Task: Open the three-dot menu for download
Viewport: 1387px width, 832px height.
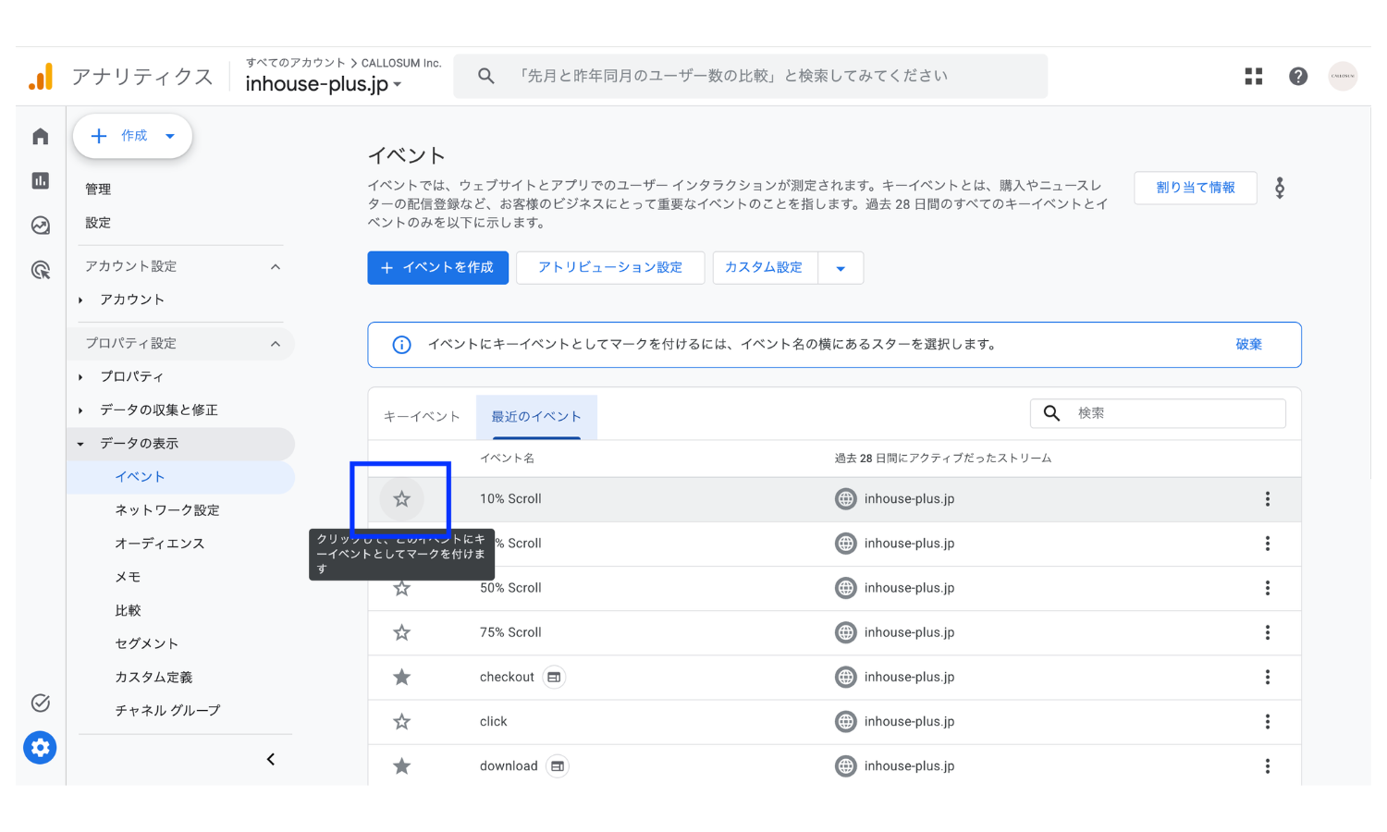Action: [1268, 765]
